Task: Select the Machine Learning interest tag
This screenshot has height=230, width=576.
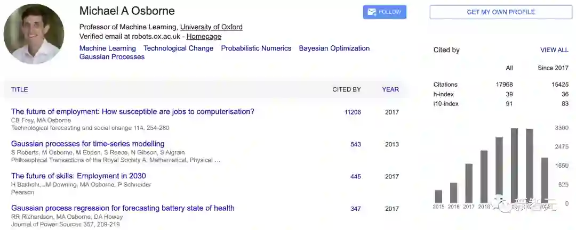Action: pos(108,48)
